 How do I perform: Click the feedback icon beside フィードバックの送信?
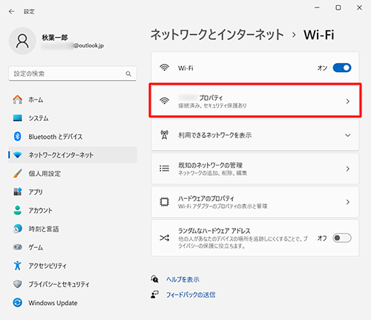pos(155,294)
